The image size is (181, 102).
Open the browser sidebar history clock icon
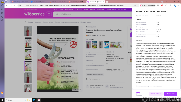coord(2,20)
